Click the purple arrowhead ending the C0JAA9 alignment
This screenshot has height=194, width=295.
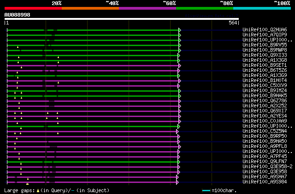click(180, 122)
